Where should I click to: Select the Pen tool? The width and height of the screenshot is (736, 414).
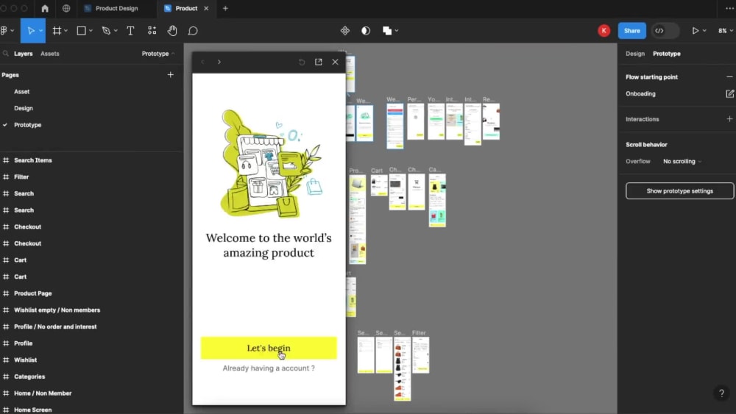(106, 30)
